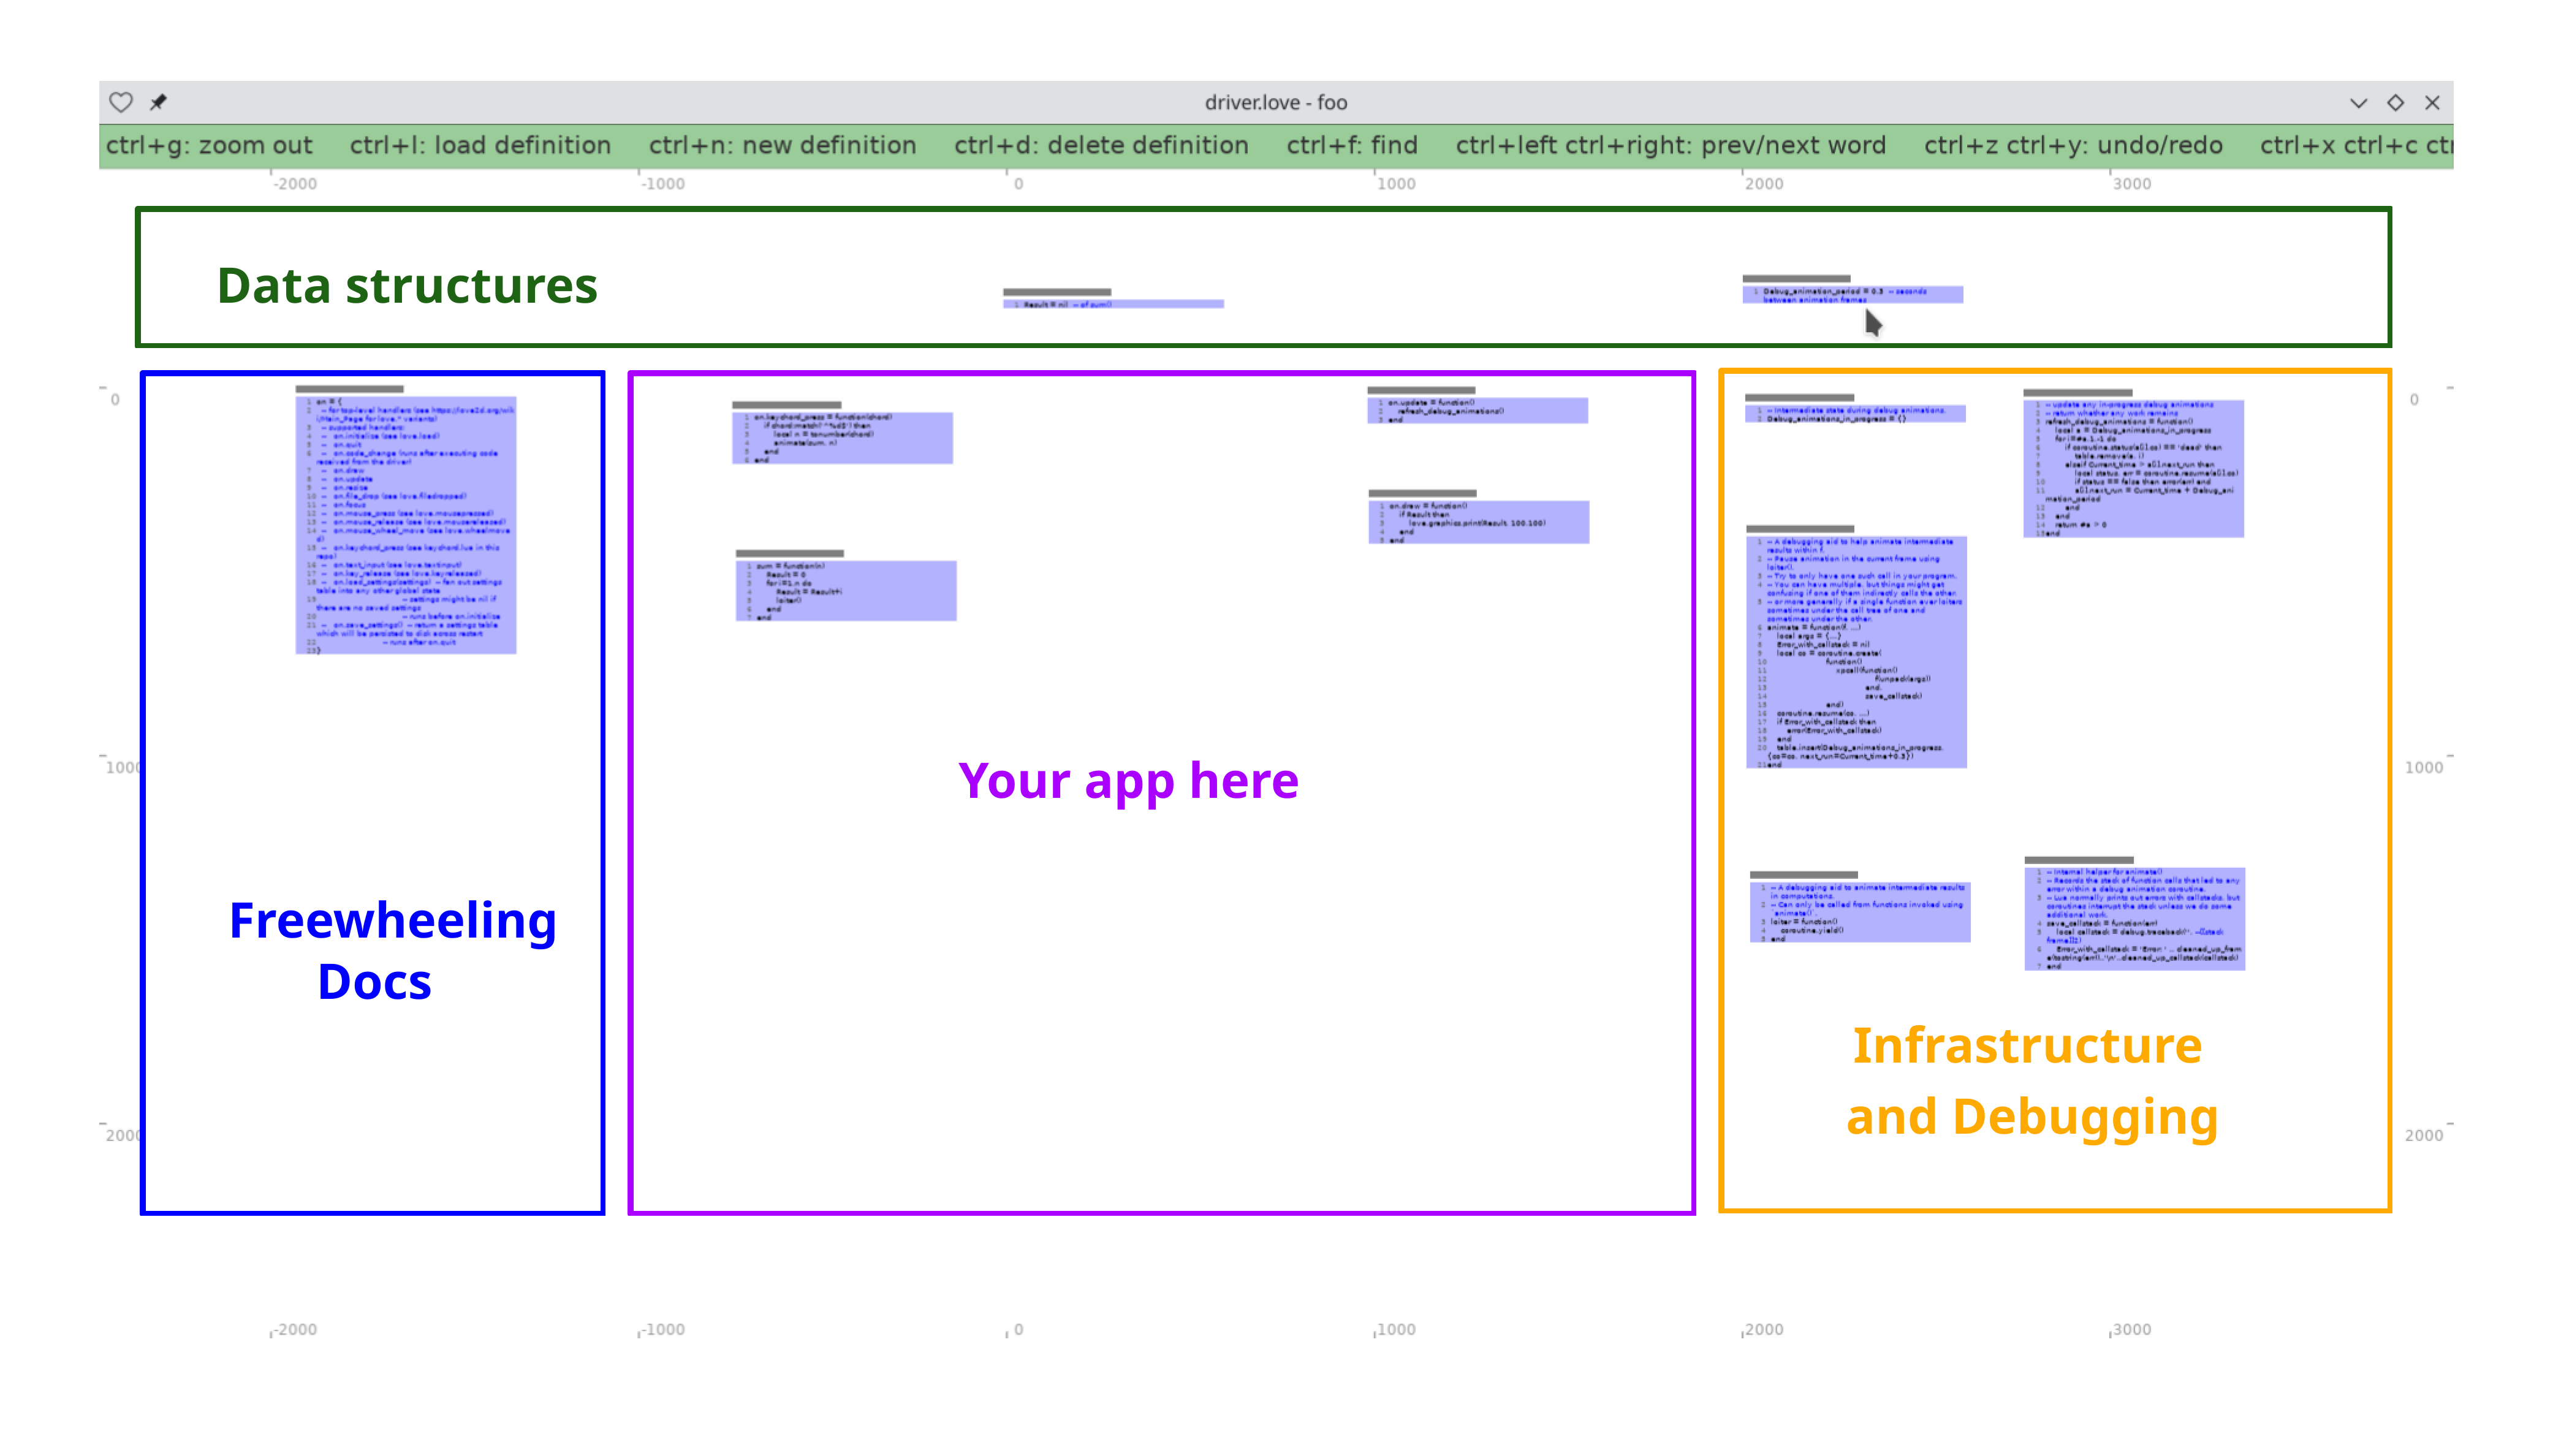Viewport: 2553px width, 1456px height.
Task: Maximize the window using the diamond icon
Action: [2395, 102]
